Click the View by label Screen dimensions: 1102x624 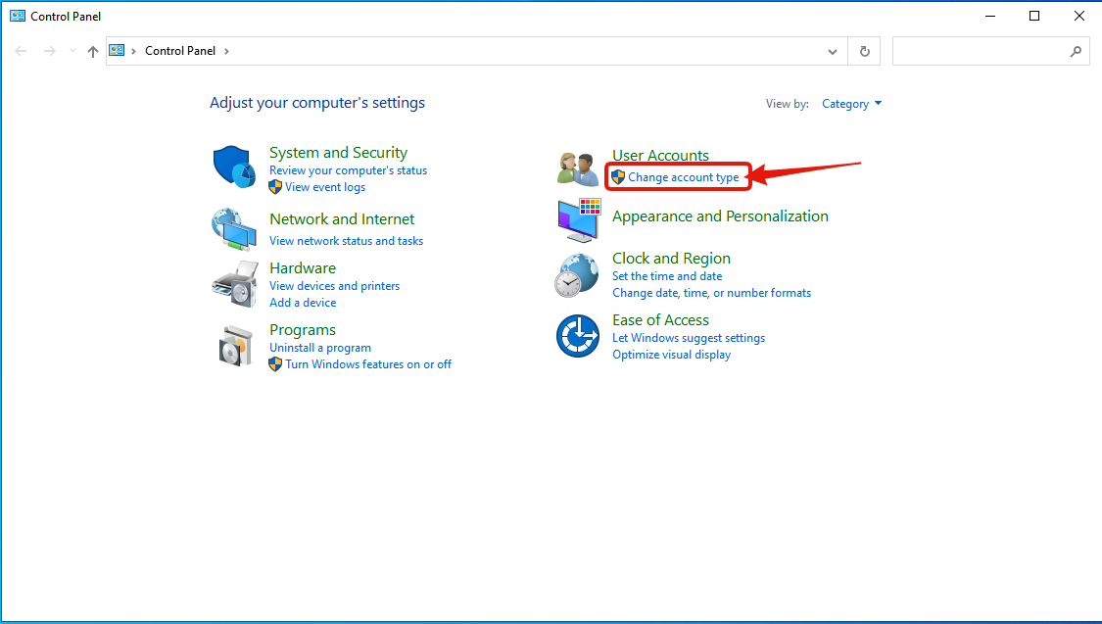tap(788, 103)
